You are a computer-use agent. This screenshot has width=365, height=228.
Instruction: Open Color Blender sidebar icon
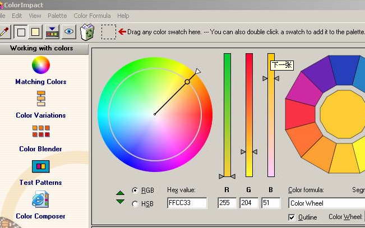pyautogui.click(x=41, y=131)
